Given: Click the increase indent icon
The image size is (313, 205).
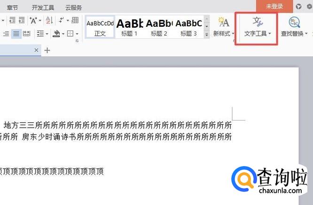Looking at the screenshot, I should (22, 20).
